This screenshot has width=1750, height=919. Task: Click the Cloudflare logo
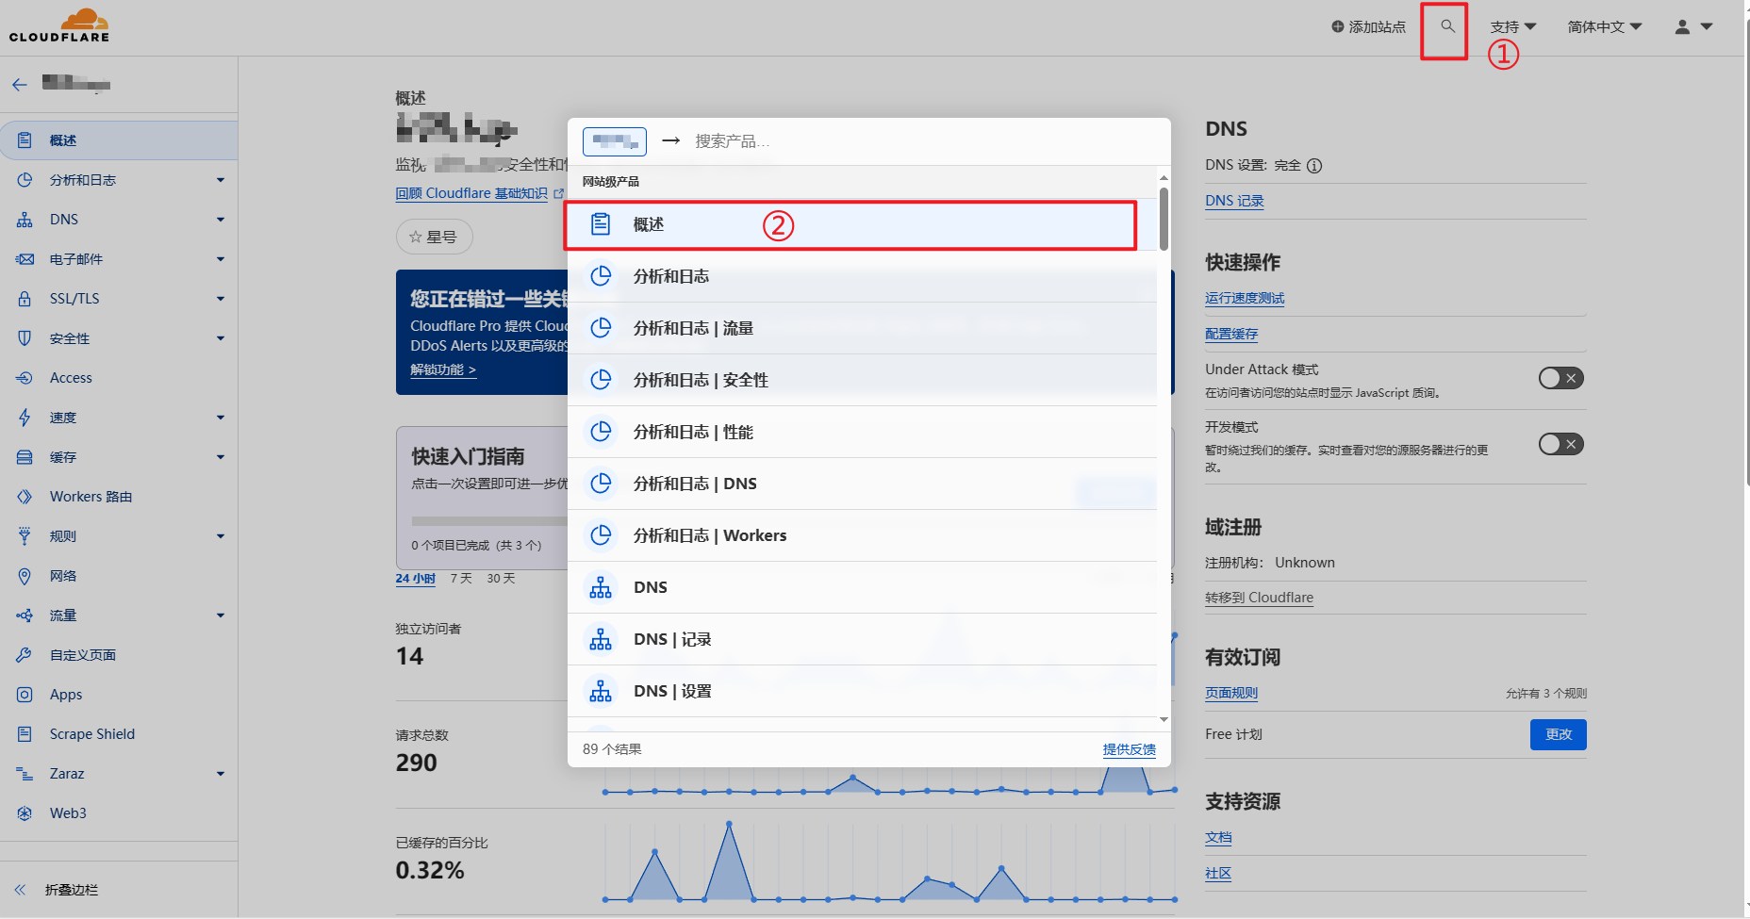coord(59,25)
